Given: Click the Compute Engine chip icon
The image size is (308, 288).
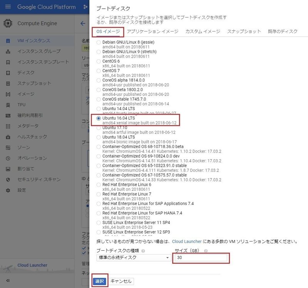Looking at the screenshot, I should click(8, 23).
